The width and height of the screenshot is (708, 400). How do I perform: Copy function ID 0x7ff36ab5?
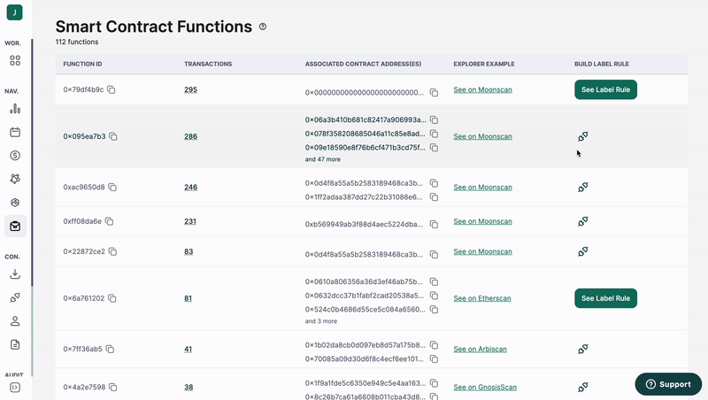click(x=110, y=349)
